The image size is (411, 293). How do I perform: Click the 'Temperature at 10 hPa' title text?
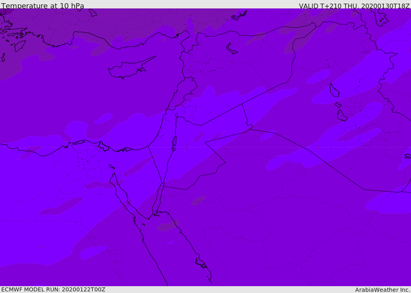coord(43,6)
